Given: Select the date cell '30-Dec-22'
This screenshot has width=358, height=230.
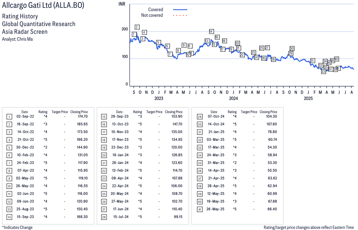Looking at the screenshot, I should (x=25, y=147).
